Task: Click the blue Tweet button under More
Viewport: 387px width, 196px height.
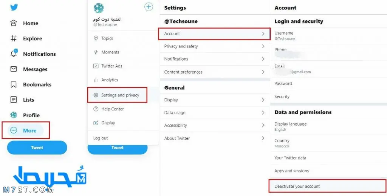Action: [x=37, y=148]
